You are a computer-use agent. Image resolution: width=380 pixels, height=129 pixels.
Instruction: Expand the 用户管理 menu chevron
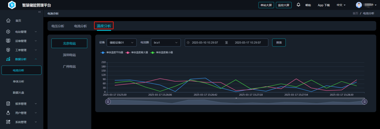pyautogui.click(x=36, y=113)
